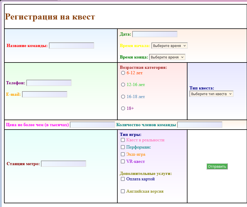
Task: Select the 6-12 лет age radio button
Action: click(123, 73)
